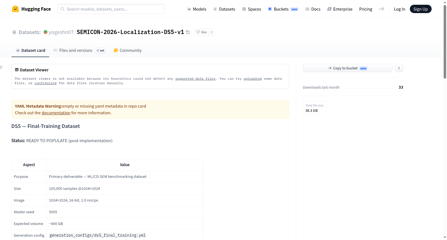
Task: Click the Datasets: breadcrumb label
Action: click(30, 32)
